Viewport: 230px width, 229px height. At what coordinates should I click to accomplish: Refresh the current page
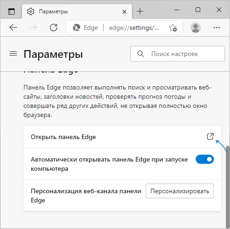click(54, 28)
